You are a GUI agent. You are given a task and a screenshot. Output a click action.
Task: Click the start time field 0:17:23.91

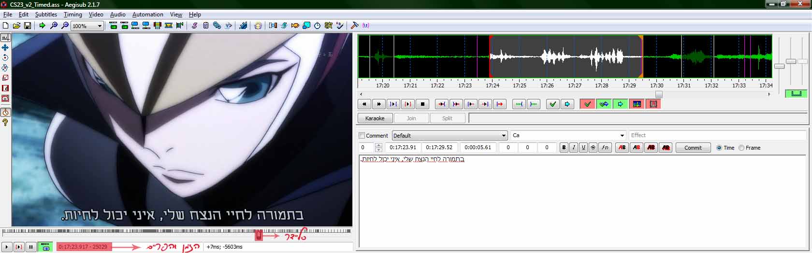(x=403, y=148)
